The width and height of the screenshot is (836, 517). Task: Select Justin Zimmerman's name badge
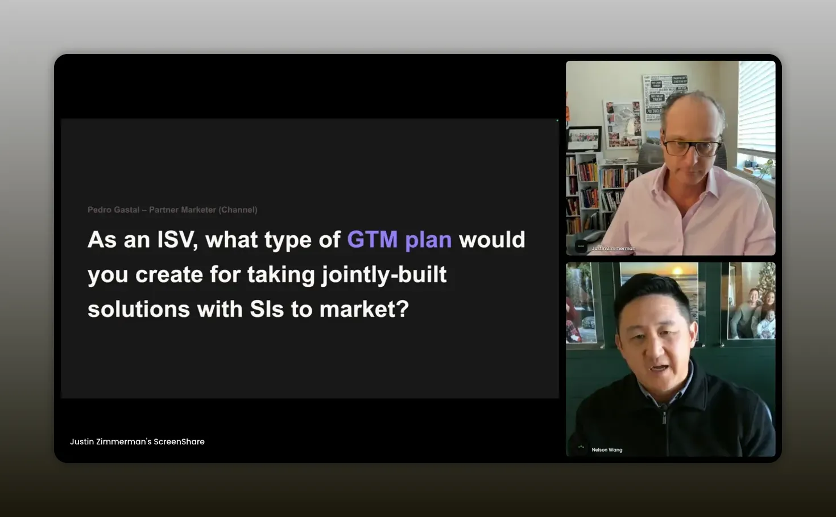tap(614, 248)
